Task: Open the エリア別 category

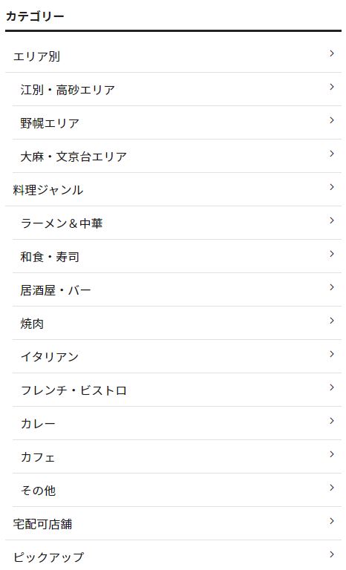Action: click(x=173, y=56)
